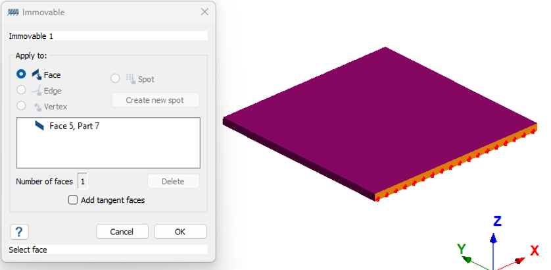
Task: Enable Add tangent faces checkbox
Action: pos(73,200)
